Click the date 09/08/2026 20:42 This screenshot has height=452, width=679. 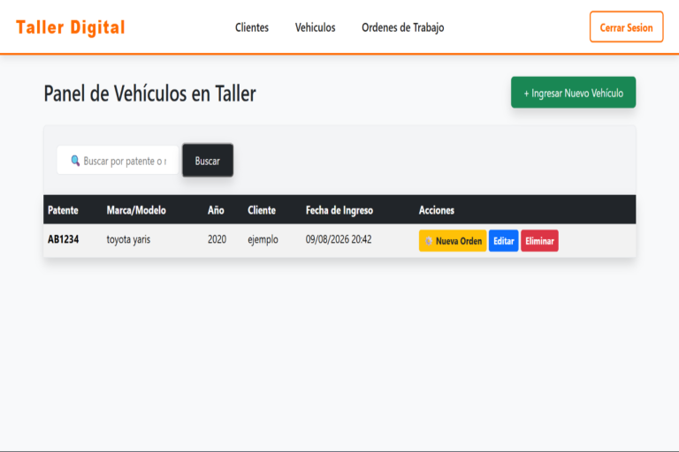pyautogui.click(x=339, y=239)
